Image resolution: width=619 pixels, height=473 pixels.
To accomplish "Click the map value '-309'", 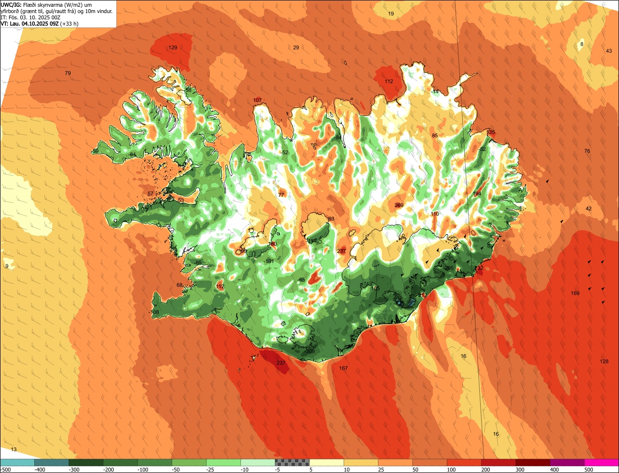I will [309, 351].
